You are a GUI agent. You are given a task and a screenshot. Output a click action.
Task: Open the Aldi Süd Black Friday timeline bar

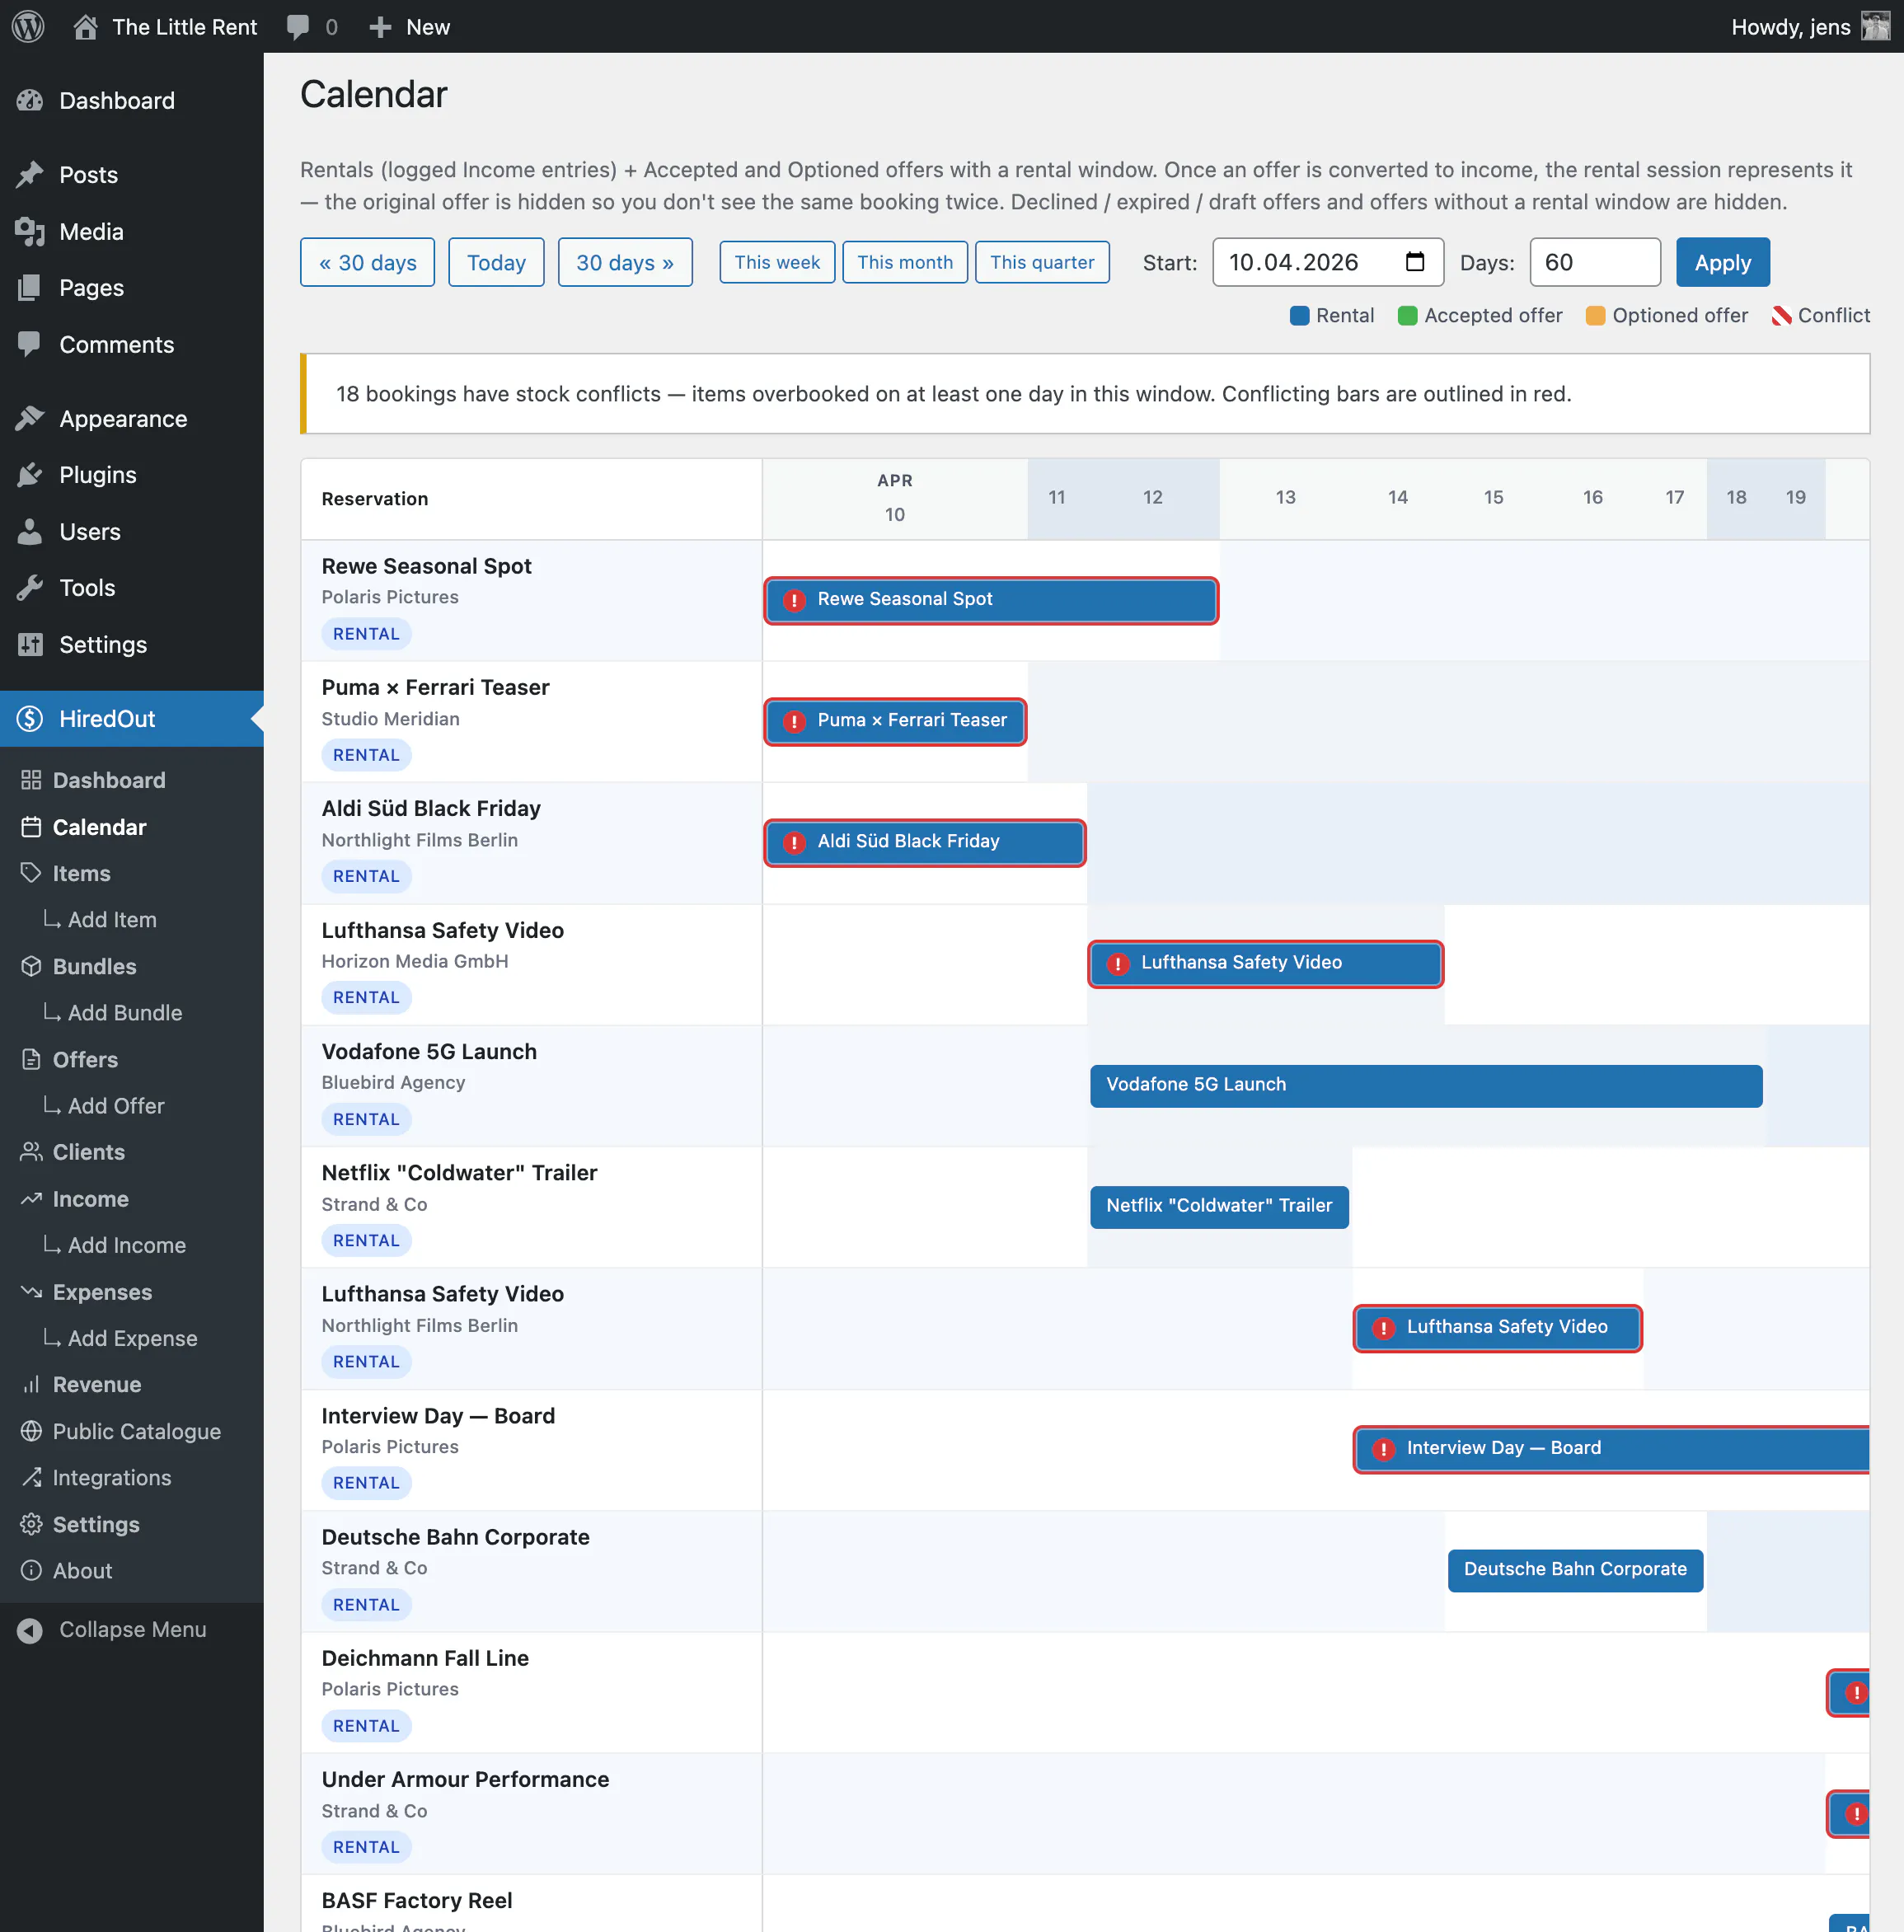click(x=925, y=842)
